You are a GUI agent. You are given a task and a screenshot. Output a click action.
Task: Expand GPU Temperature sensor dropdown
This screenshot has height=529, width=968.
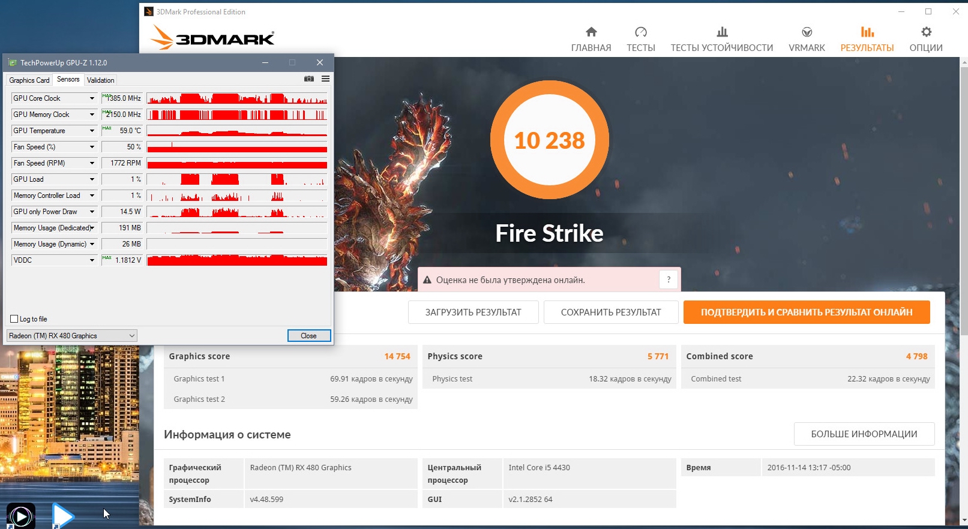[x=92, y=131]
